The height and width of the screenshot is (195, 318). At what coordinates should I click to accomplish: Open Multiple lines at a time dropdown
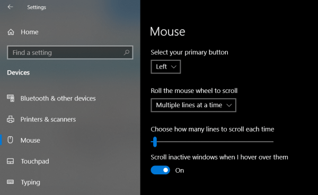[x=193, y=105]
